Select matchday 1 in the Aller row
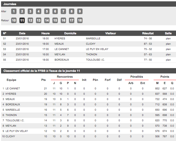 (x=14, y=11)
